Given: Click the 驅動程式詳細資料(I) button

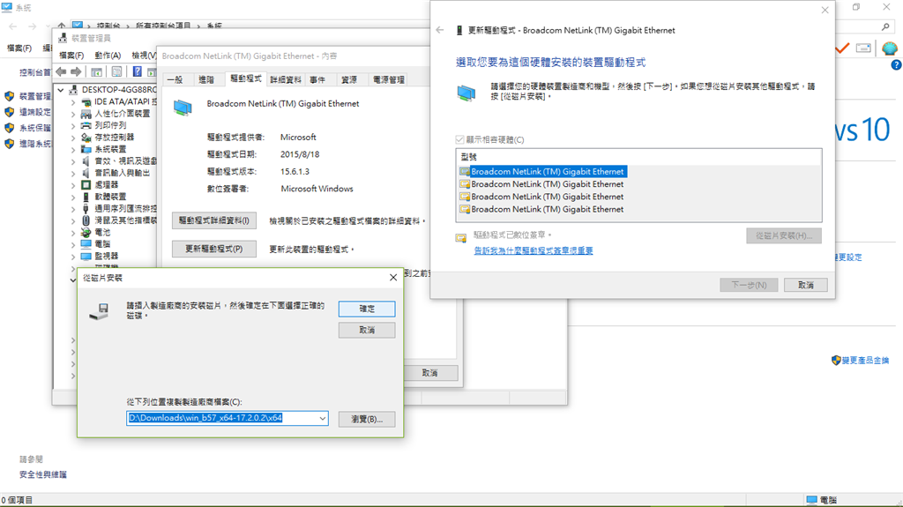Looking at the screenshot, I should click(x=213, y=220).
